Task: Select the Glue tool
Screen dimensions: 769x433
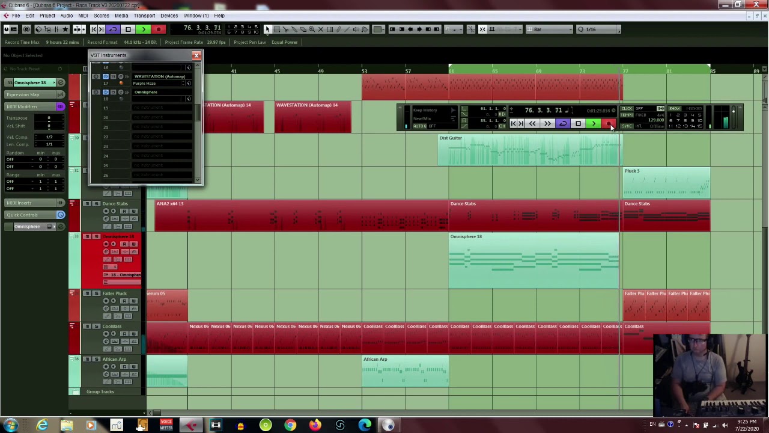Action: [x=294, y=29]
